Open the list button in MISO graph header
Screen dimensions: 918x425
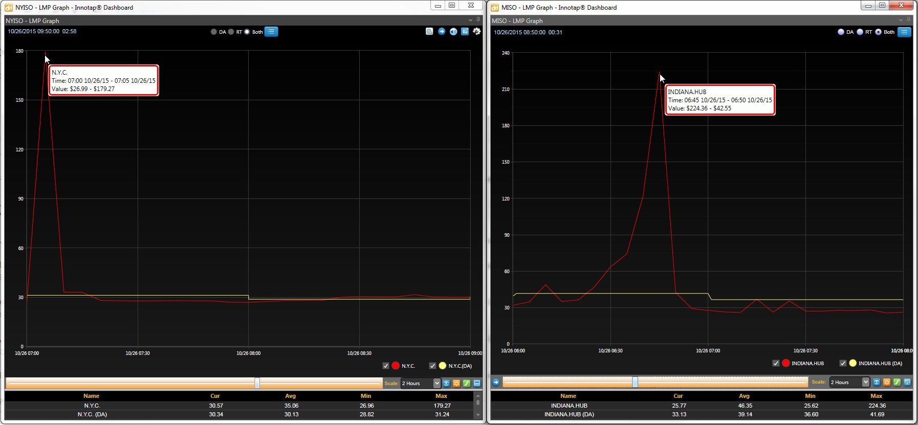(x=905, y=32)
